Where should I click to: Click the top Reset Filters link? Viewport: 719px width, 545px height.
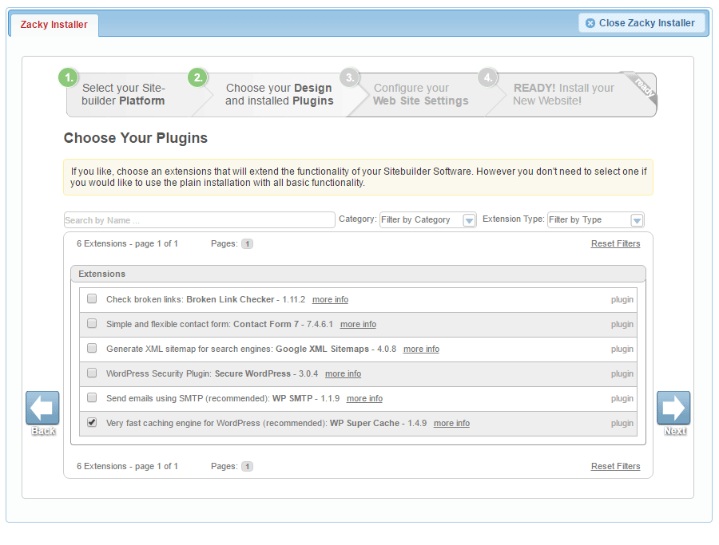click(615, 243)
